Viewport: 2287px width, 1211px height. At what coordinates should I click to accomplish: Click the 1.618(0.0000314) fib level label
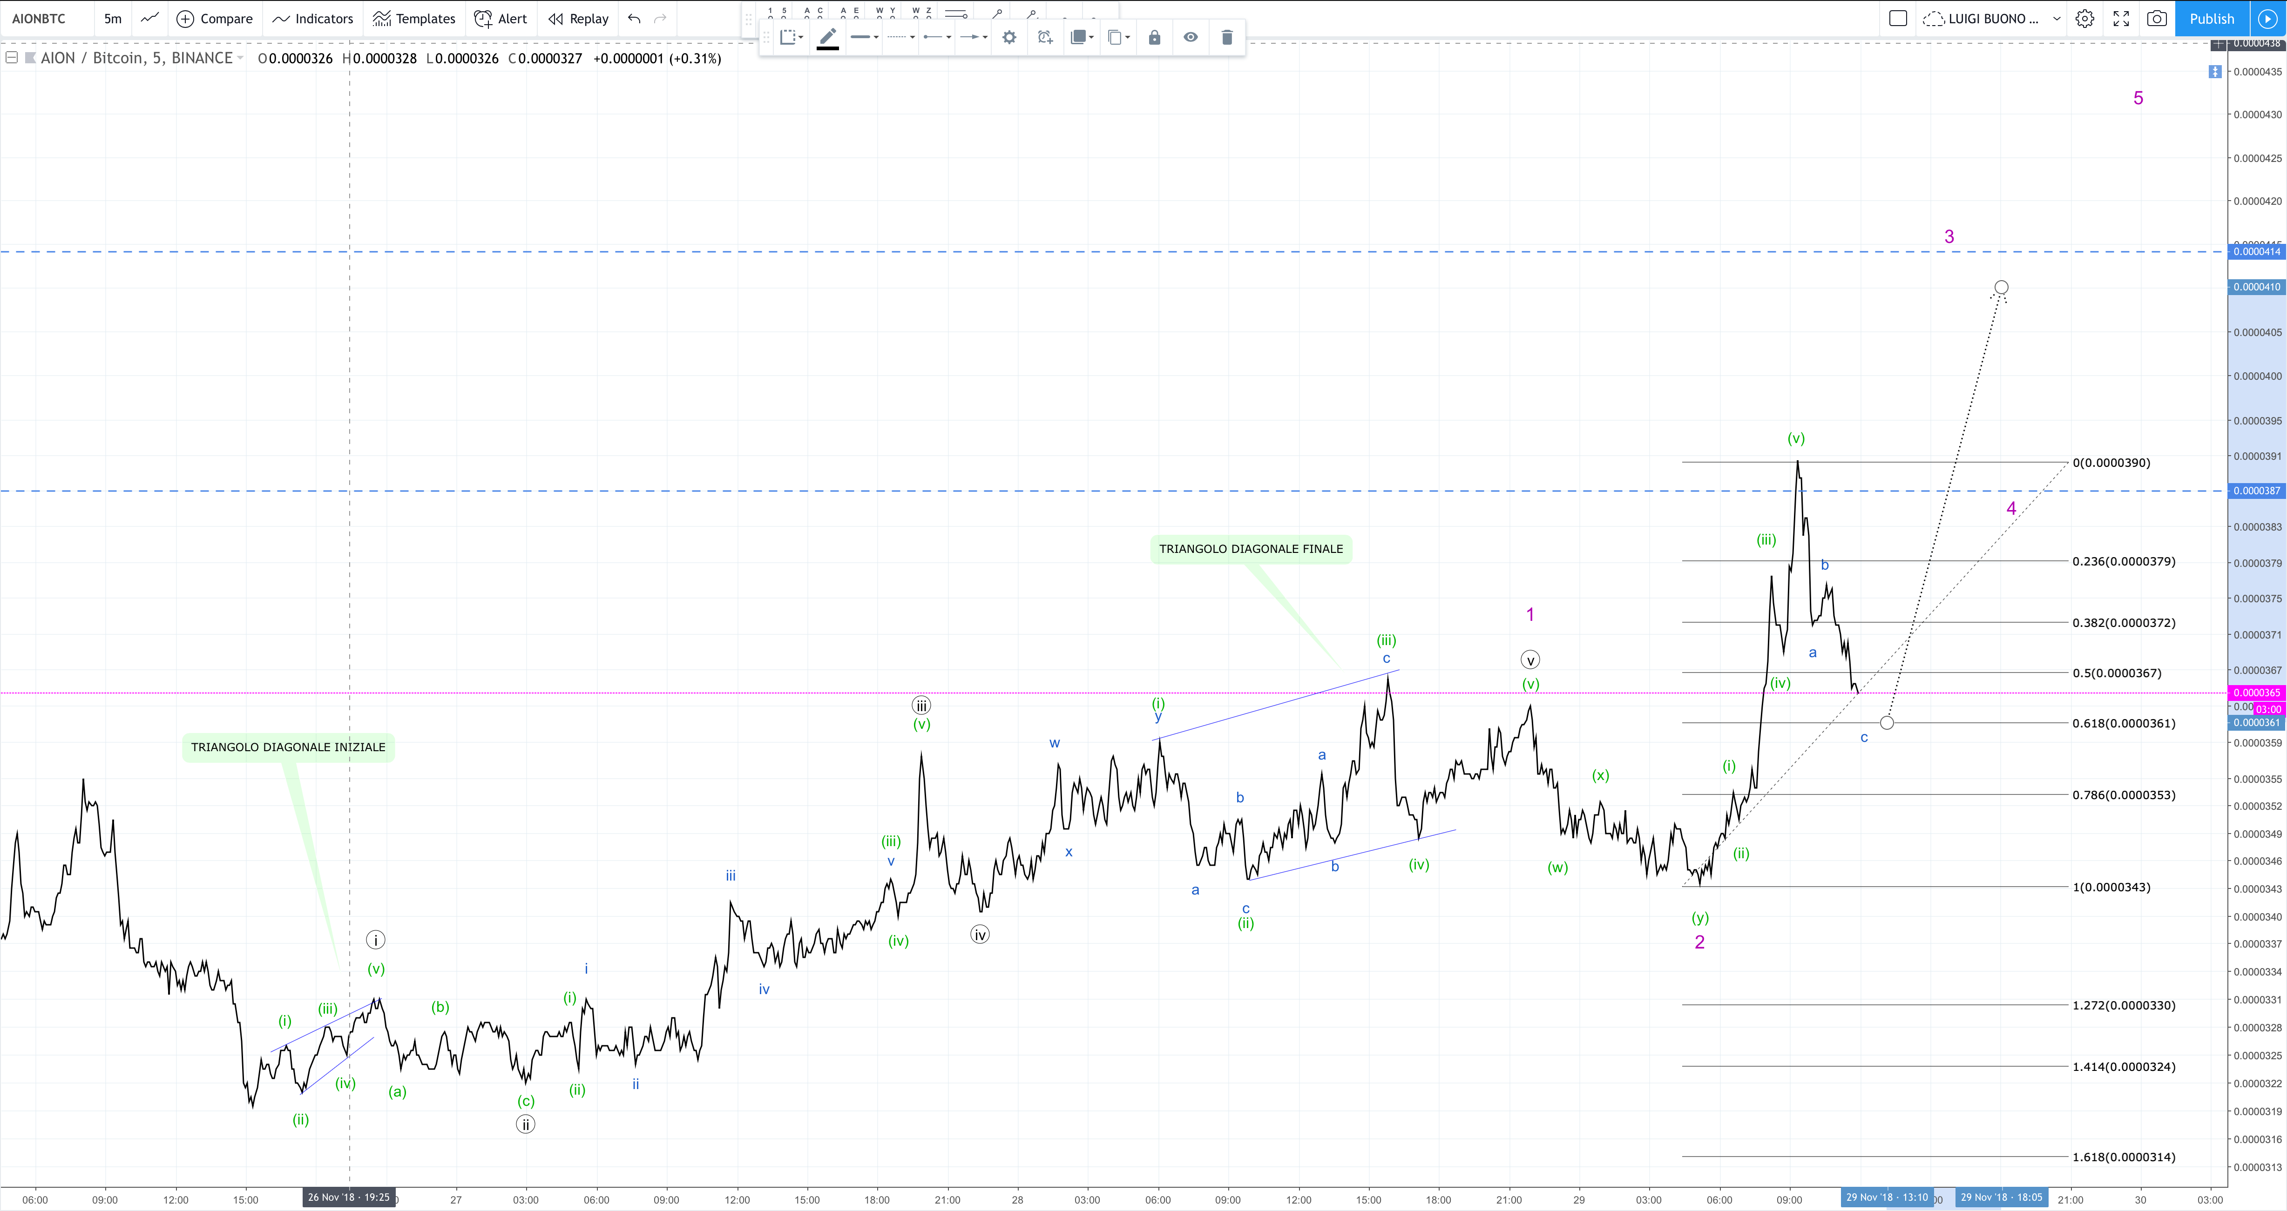2124,1157
